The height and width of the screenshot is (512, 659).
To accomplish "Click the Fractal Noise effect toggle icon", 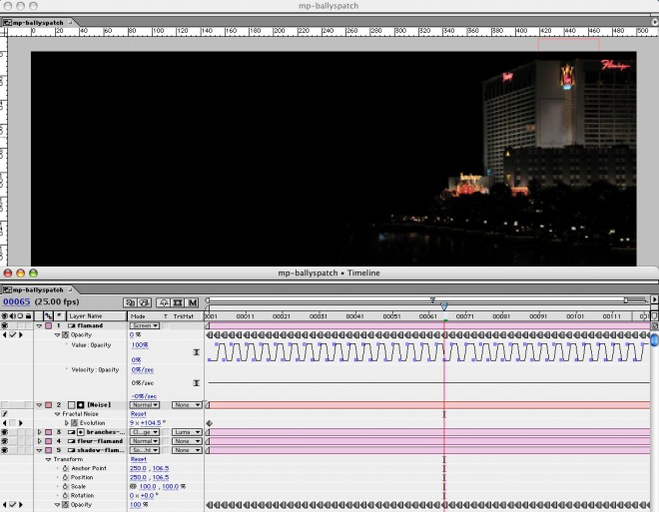I will [x=5, y=414].
